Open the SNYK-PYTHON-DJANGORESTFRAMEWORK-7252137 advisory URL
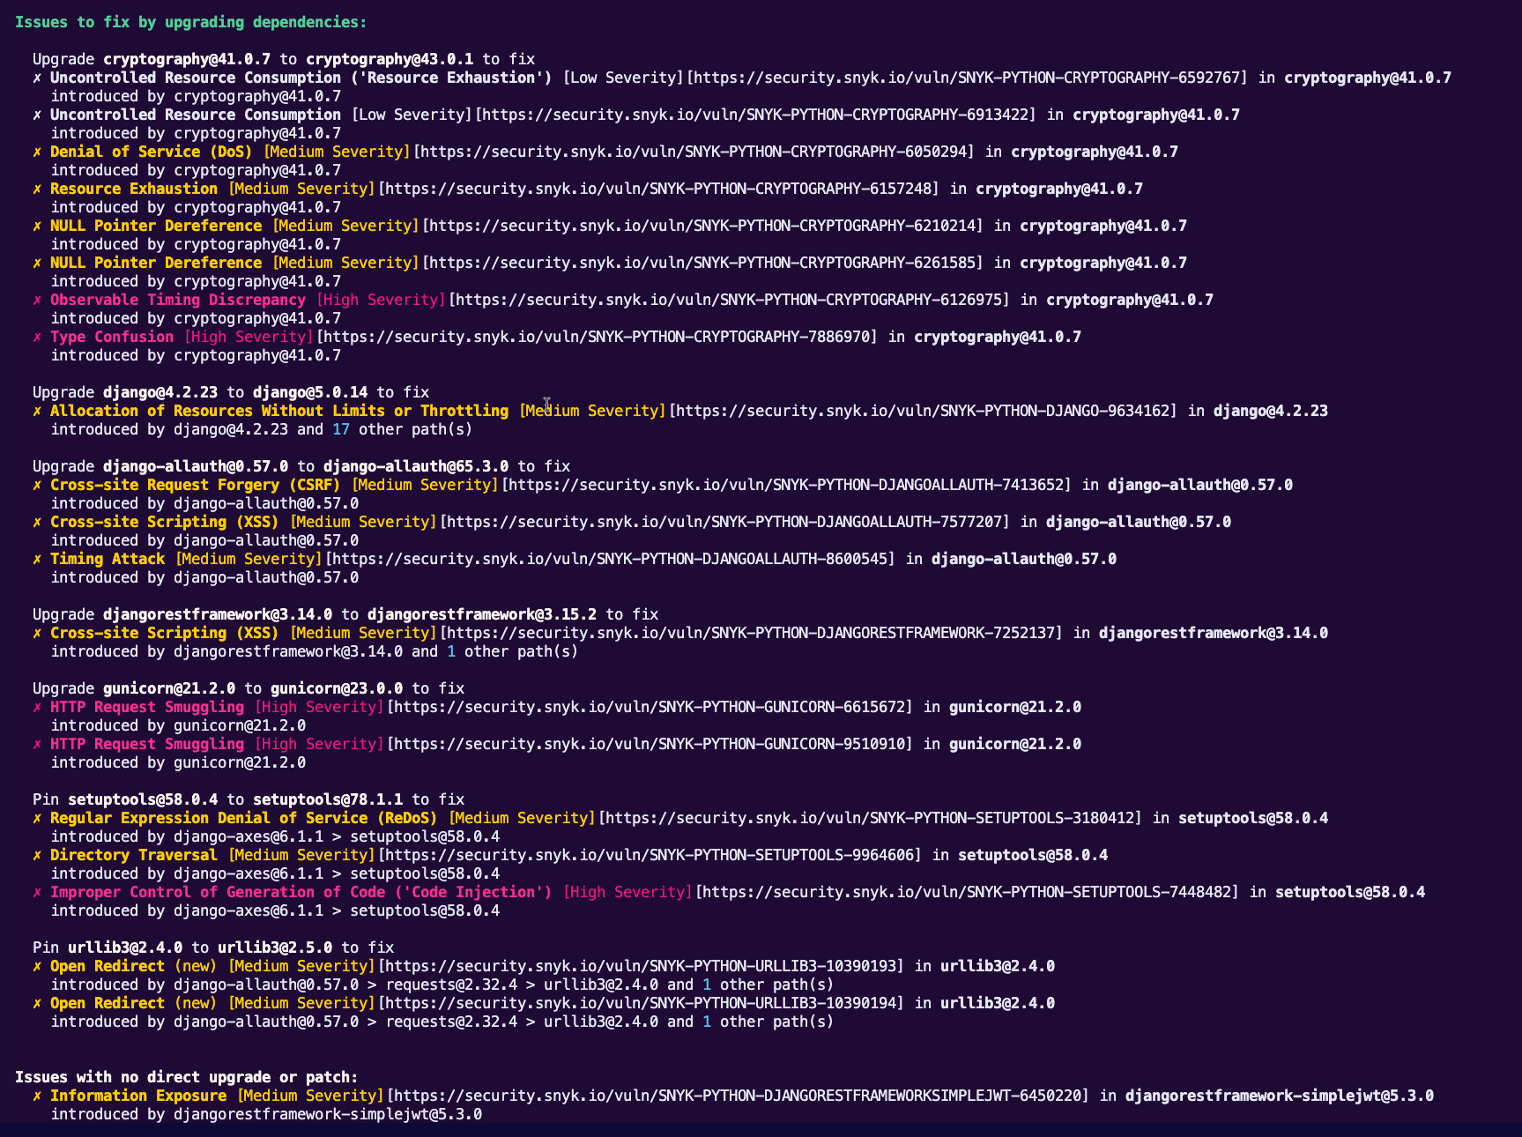The image size is (1522, 1137). click(751, 633)
